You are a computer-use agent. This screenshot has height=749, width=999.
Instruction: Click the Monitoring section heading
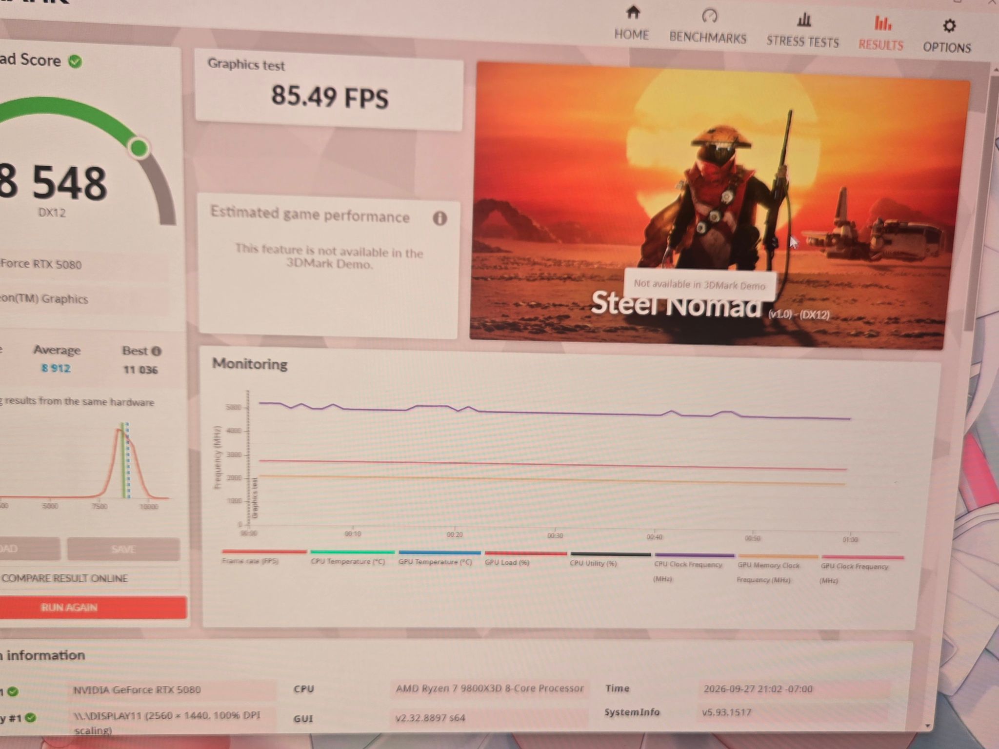tap(250, 364)
